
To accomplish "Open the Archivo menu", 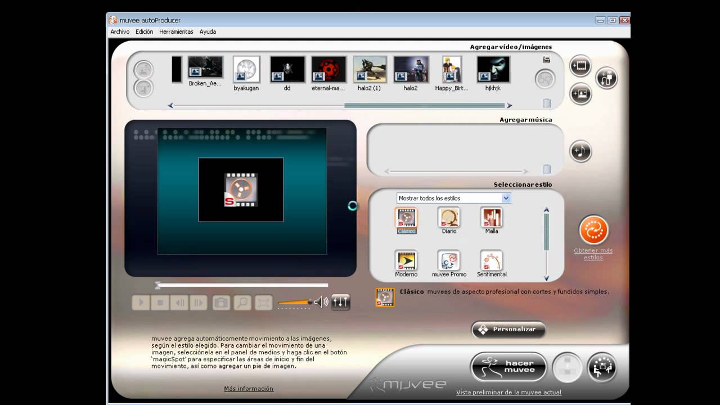I will [120, 32].
